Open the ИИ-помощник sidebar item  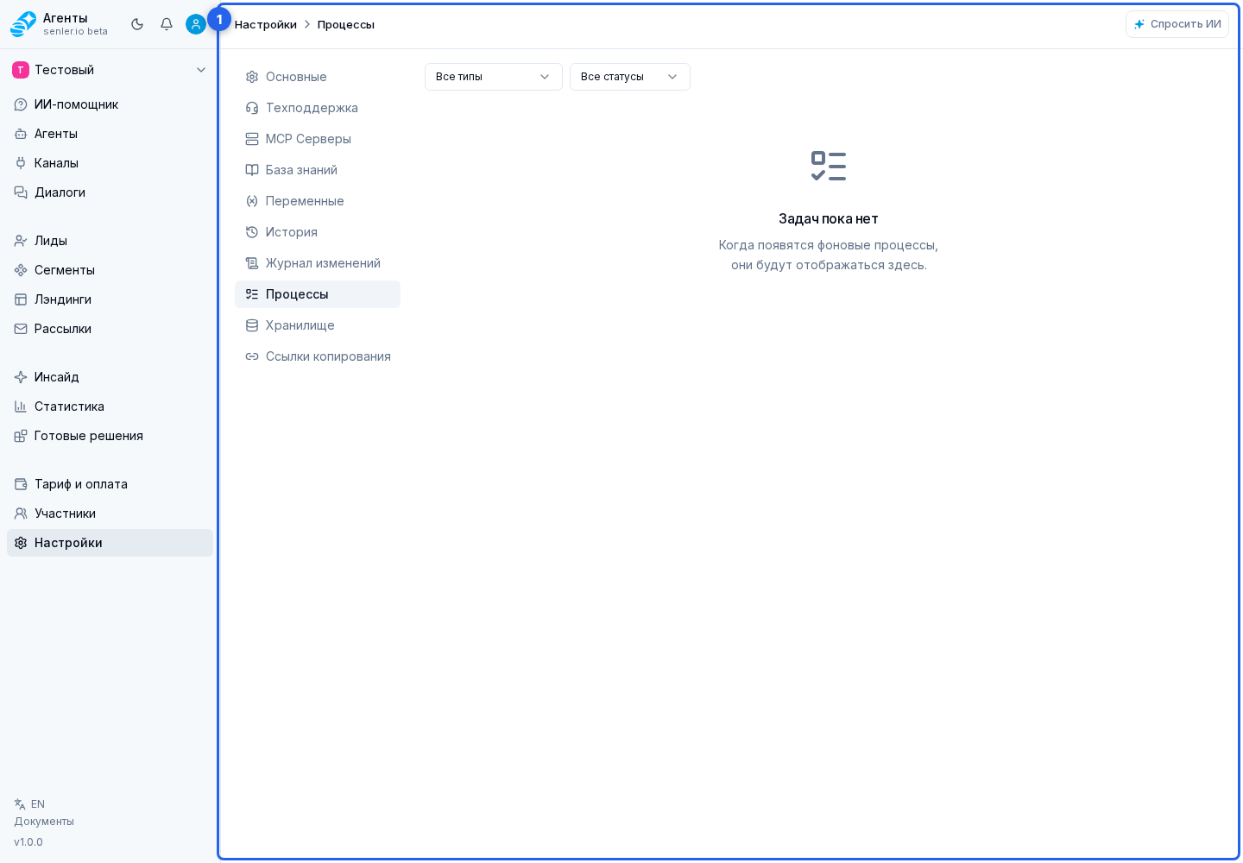tap(110, 104)
